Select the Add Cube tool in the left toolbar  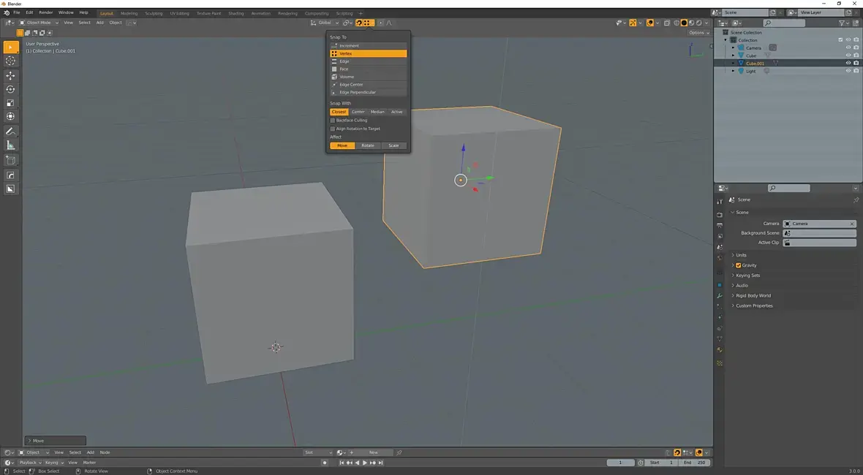coord(10,160)
